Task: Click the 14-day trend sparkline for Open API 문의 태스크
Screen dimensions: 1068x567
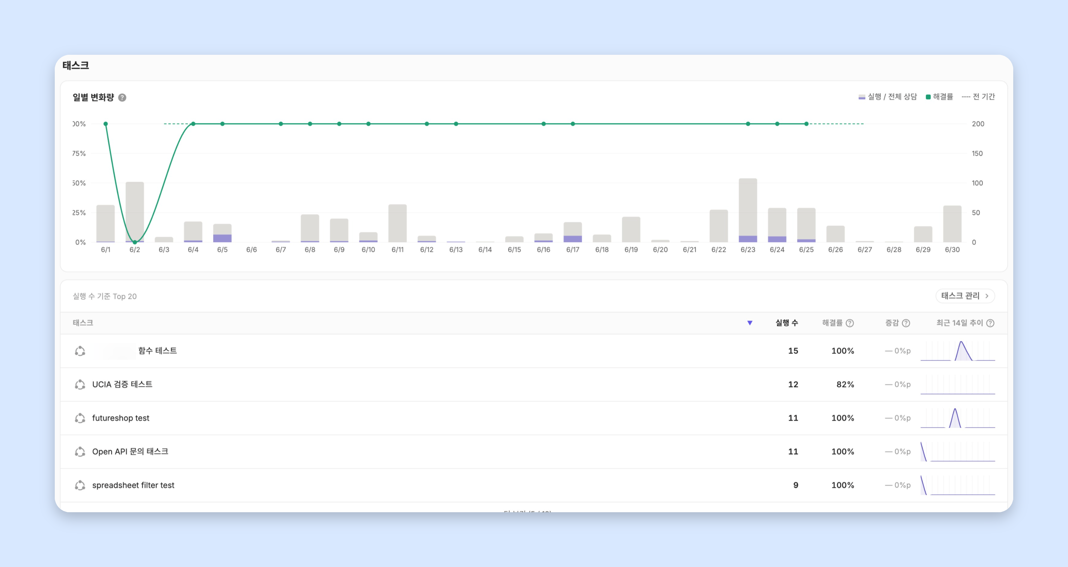Action: [957, 452]
